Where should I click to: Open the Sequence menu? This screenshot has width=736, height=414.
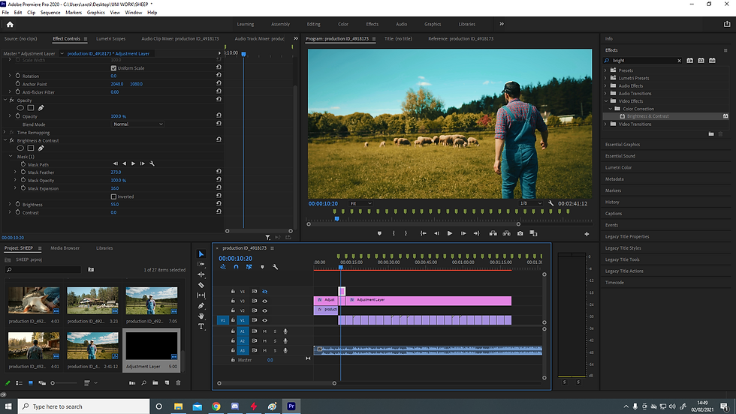tap(50, 13)
